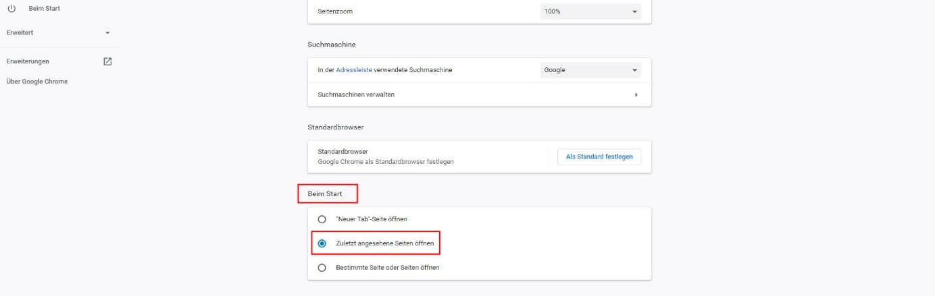935x296 pixels.
Task: Click the Als Standard festlegen button
Action: [x=599, y=156]
